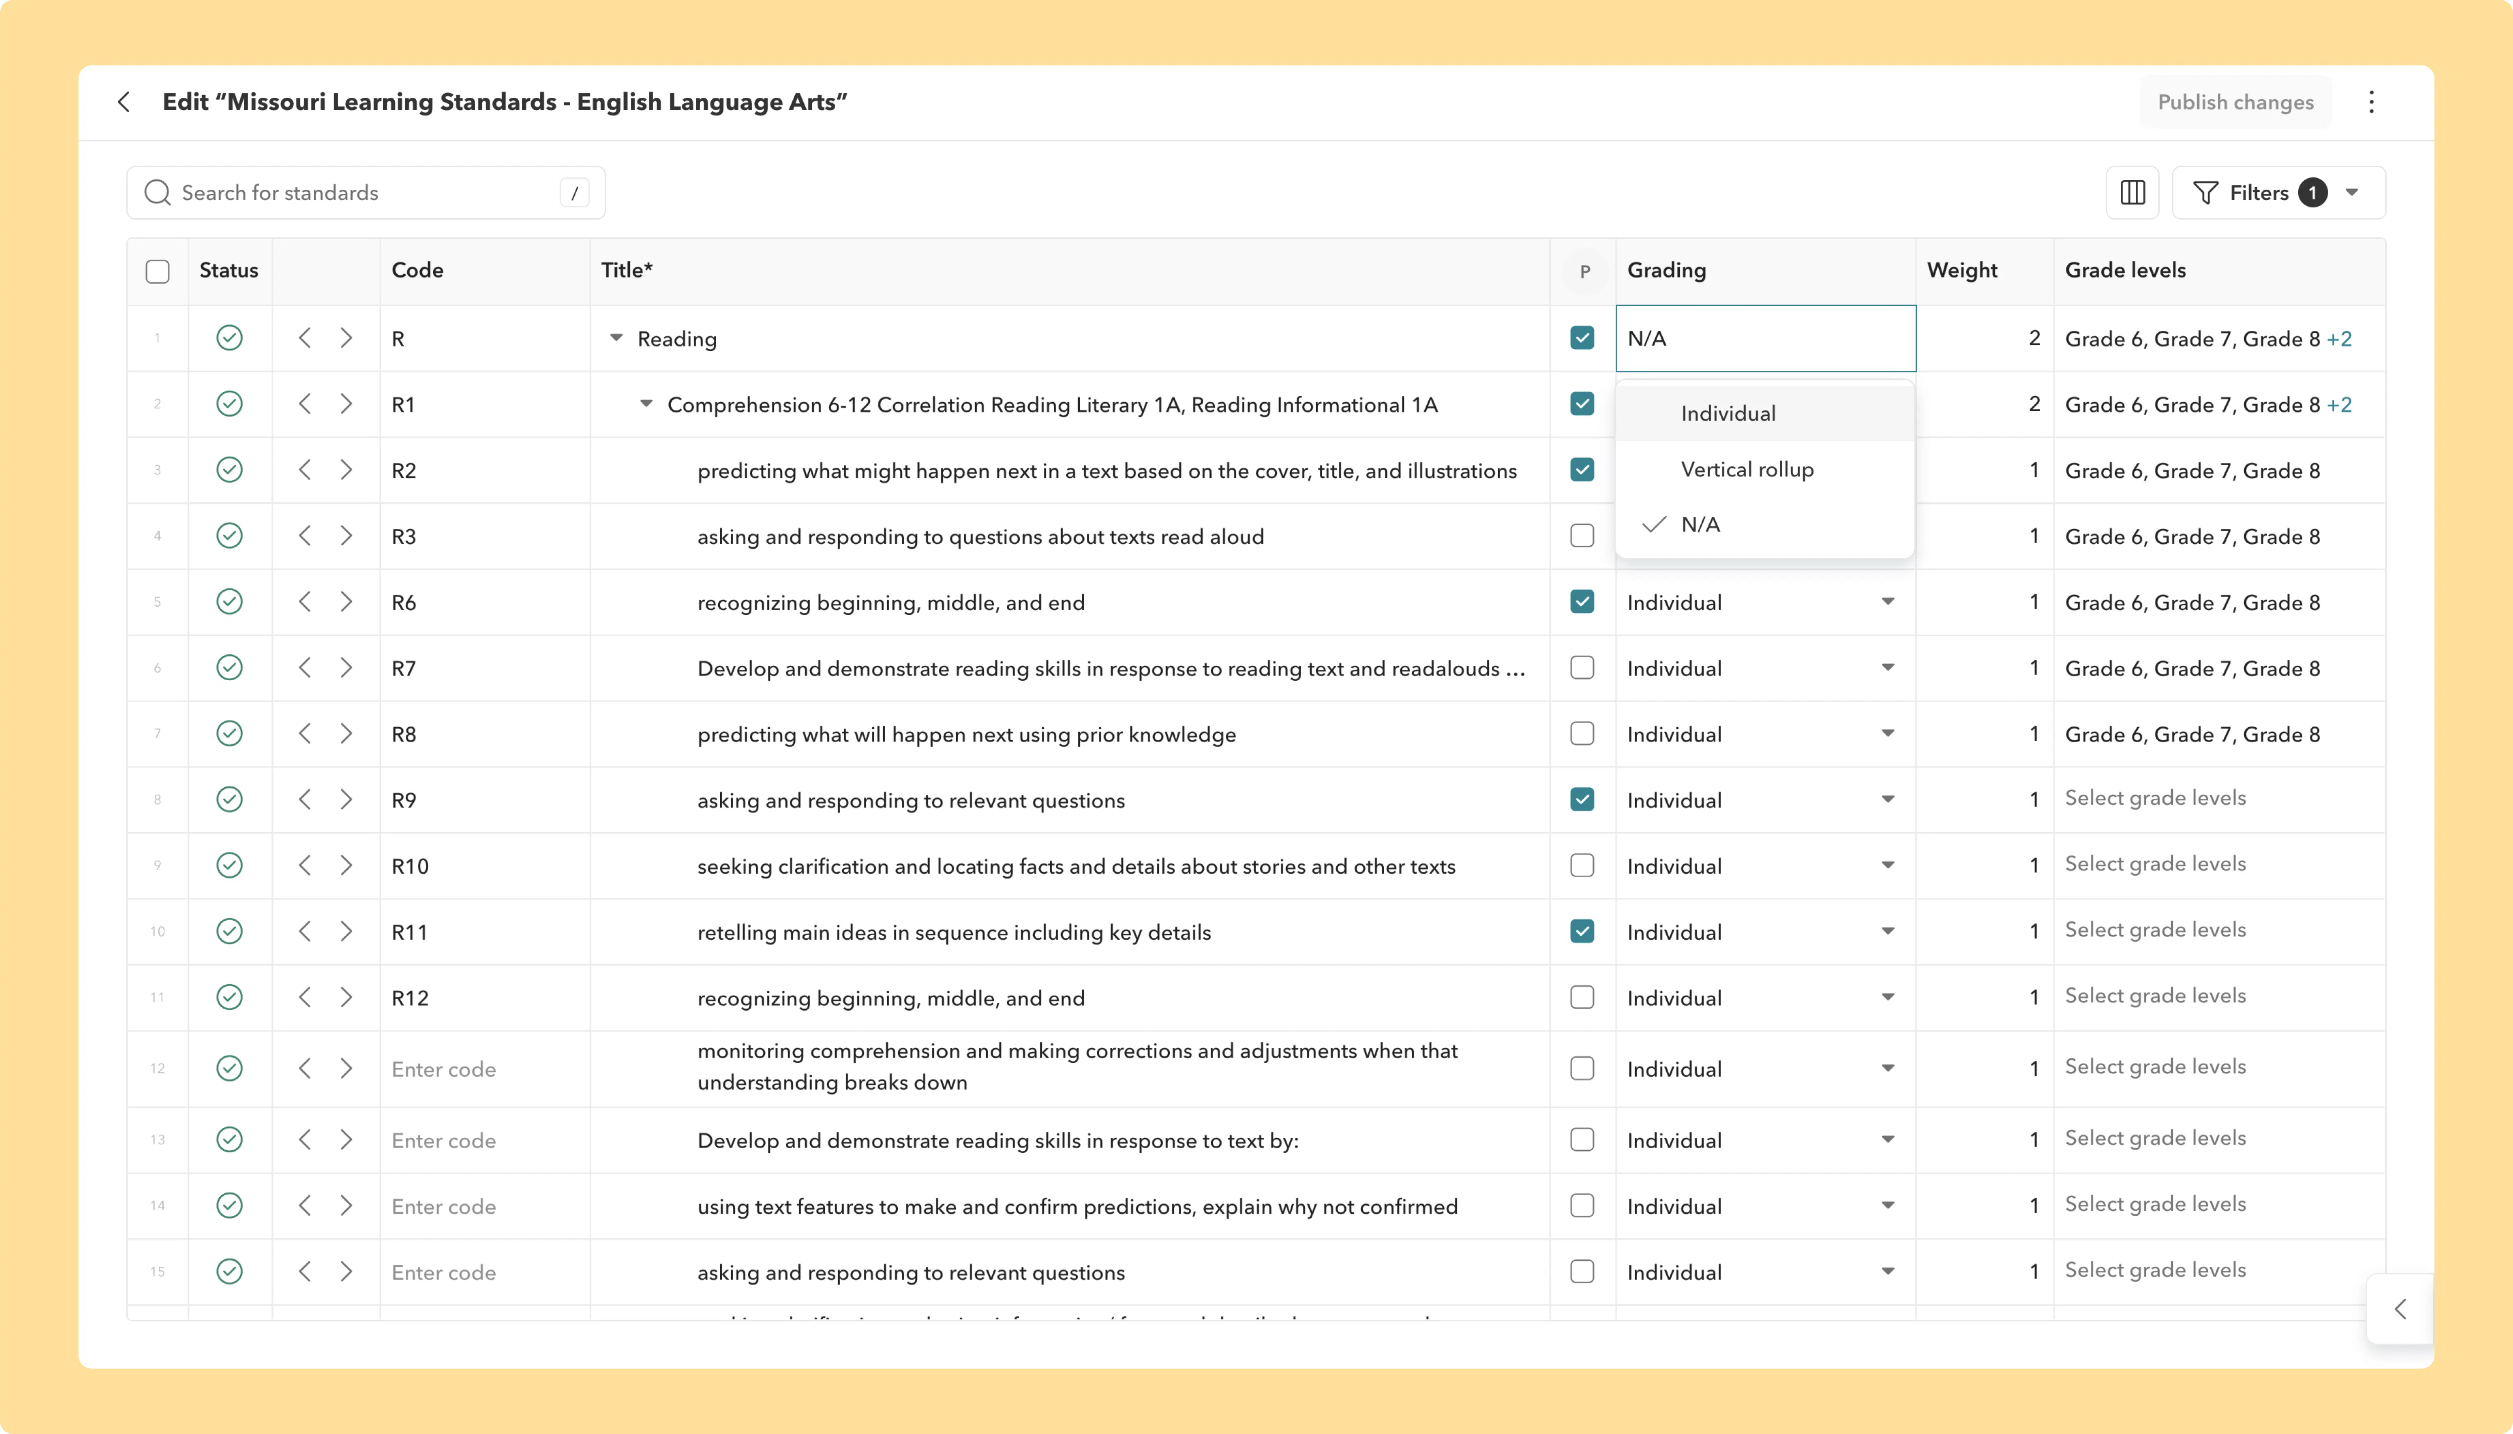Show the +2 more grade levels for R1
This screenshot has height=1434, width=2513.
tap(2339, 405)
